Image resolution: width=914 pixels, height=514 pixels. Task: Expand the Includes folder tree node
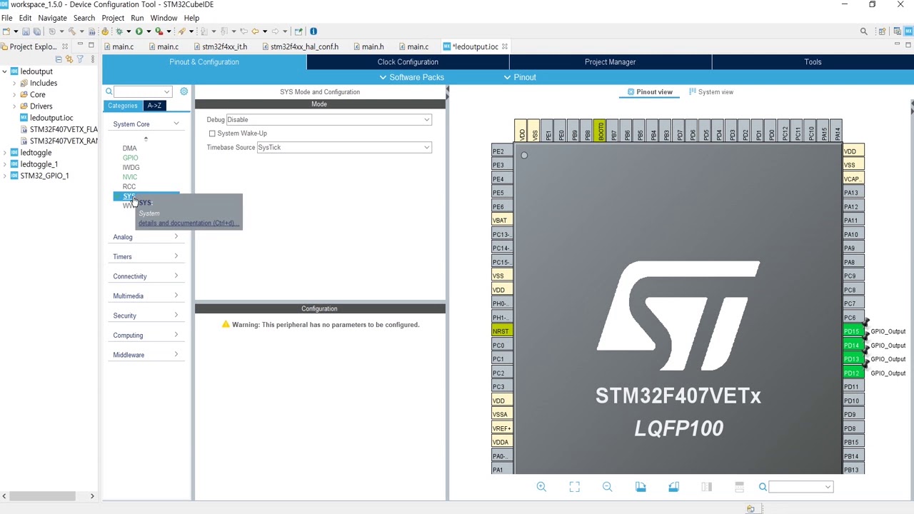(14, 84)
